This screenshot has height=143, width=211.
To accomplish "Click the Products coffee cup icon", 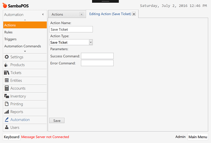I will 6,65.
